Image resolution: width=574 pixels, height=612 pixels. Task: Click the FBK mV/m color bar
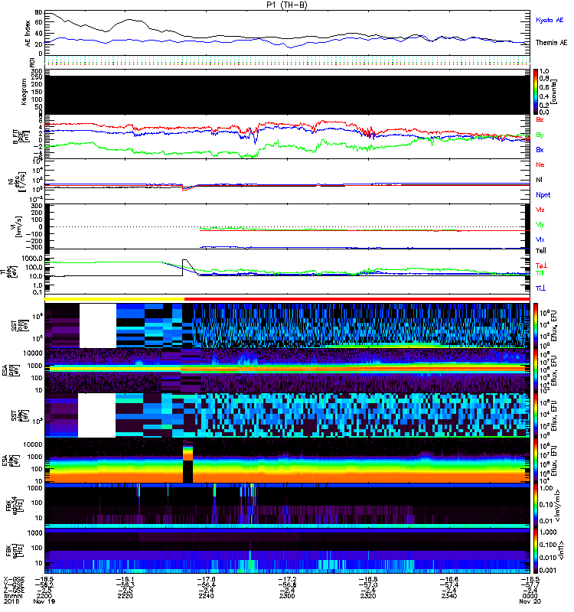[x=535, y=506]
